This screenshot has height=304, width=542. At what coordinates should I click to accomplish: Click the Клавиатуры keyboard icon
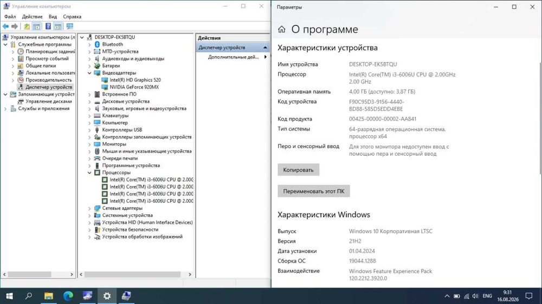coord(97,116)
